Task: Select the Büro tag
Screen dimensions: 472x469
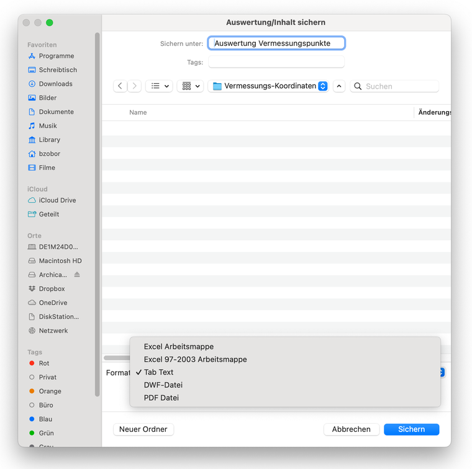Action: click(x=41, y=405)
